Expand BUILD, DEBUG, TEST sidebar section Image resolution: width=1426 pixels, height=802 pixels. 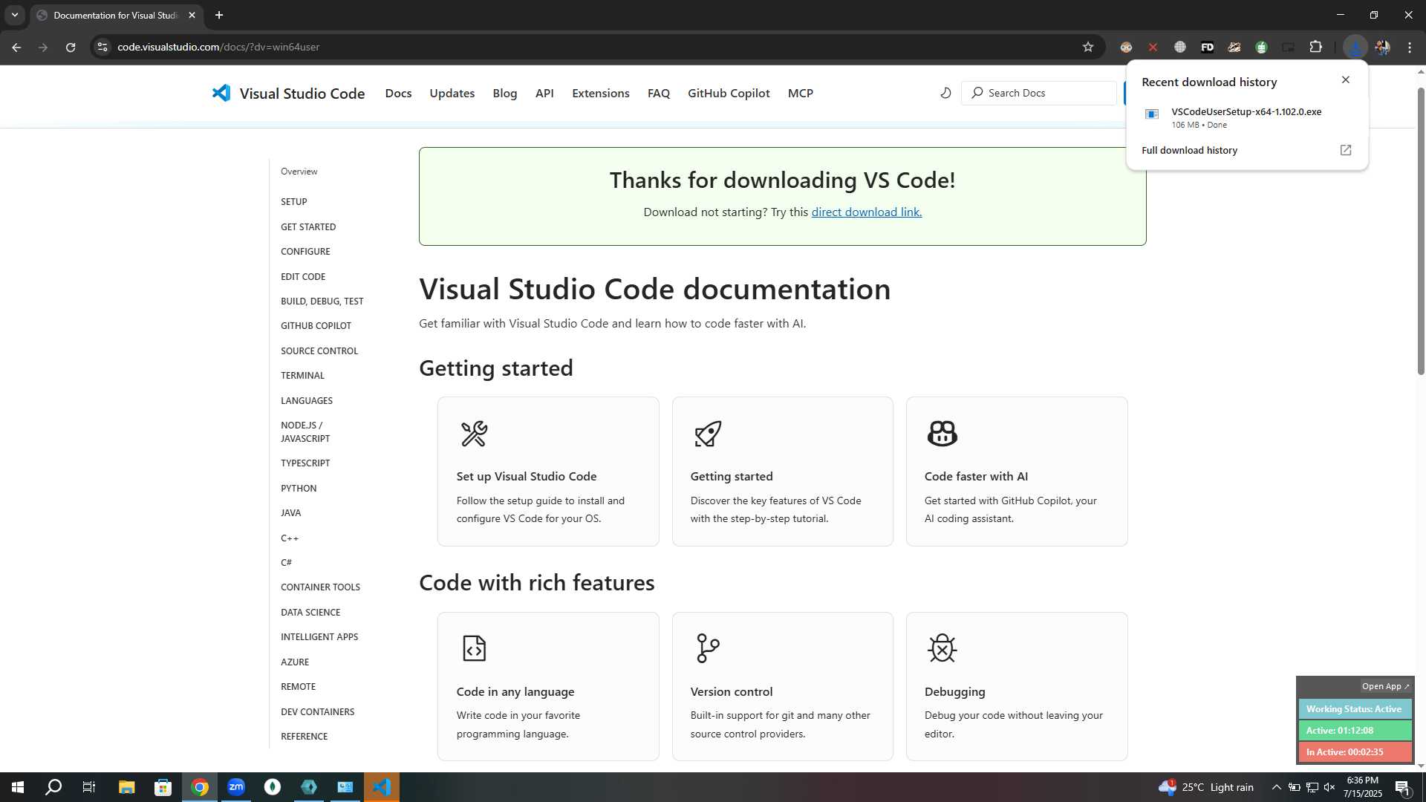point(322,301)
